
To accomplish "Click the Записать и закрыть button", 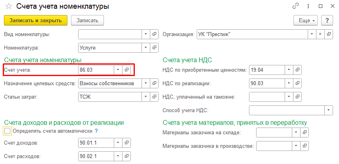I will (x=35, y=20).
